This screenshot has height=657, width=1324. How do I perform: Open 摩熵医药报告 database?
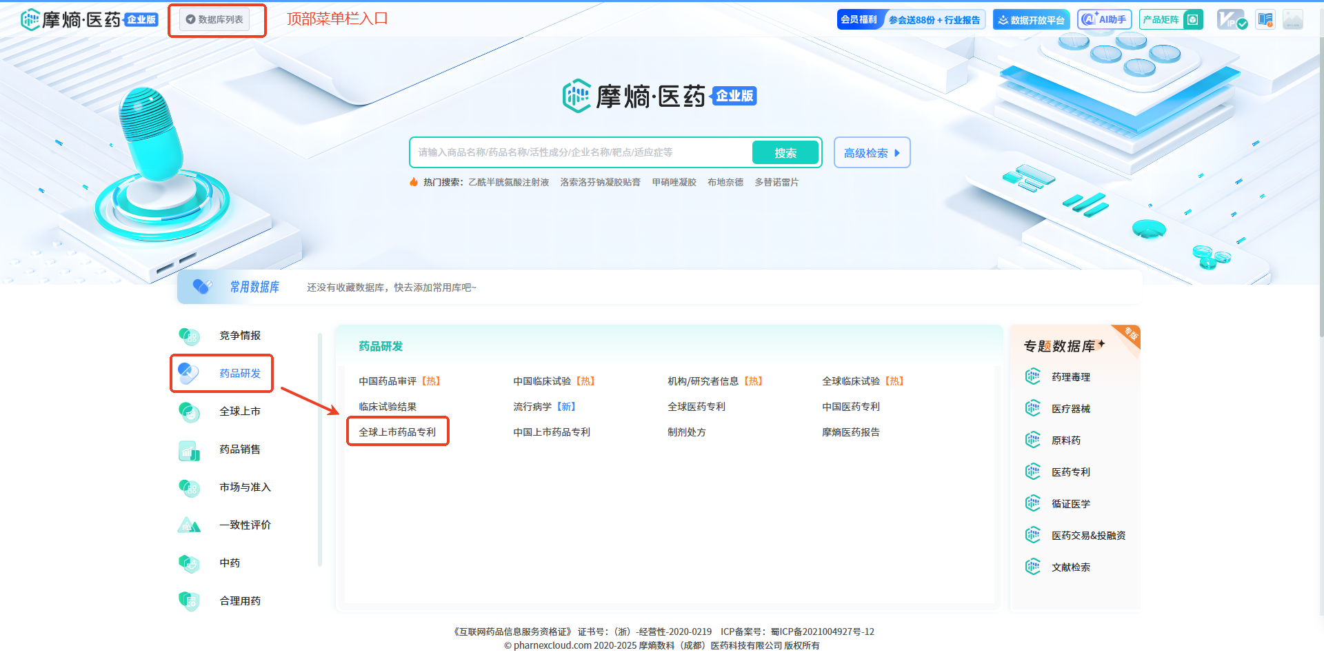[851, 432]
